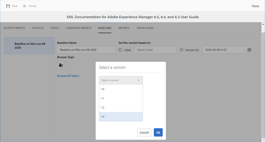
Task: Click the Baseline Name text field
Action: pyautogui.click(x=87, y=50)
